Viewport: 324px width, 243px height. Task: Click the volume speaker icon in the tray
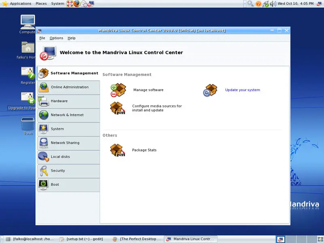click(x=273, y=4)
